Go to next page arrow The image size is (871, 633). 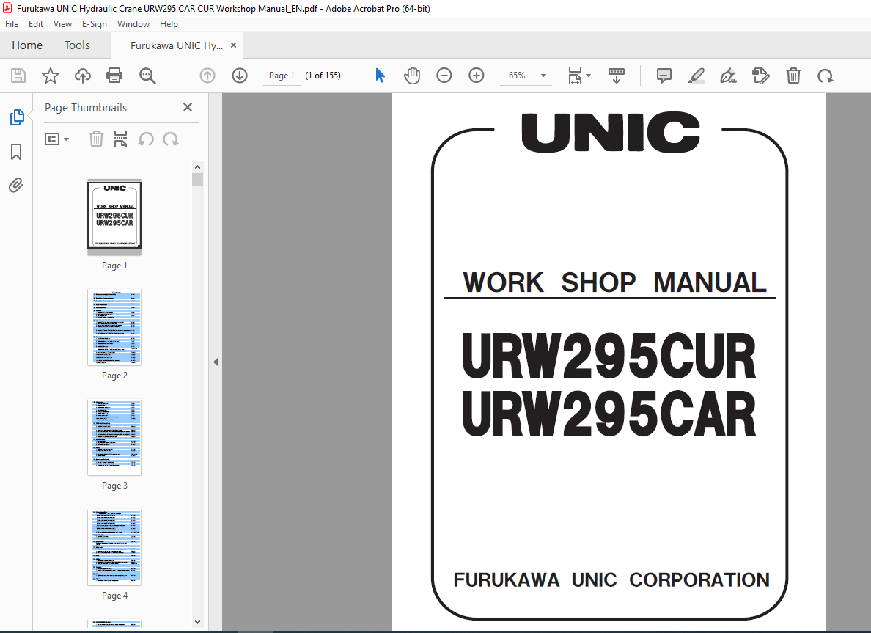click(x=240, y=76)
